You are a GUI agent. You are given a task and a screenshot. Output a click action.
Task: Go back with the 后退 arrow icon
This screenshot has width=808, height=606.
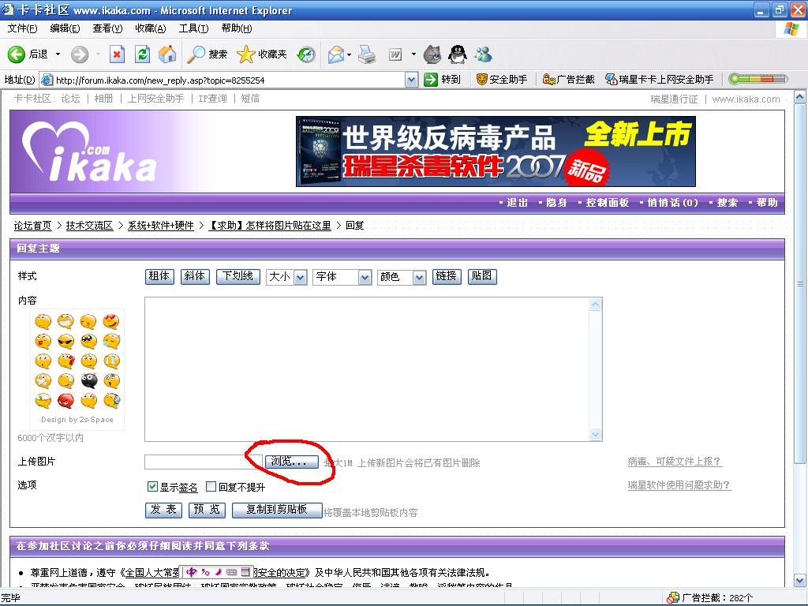16,54
